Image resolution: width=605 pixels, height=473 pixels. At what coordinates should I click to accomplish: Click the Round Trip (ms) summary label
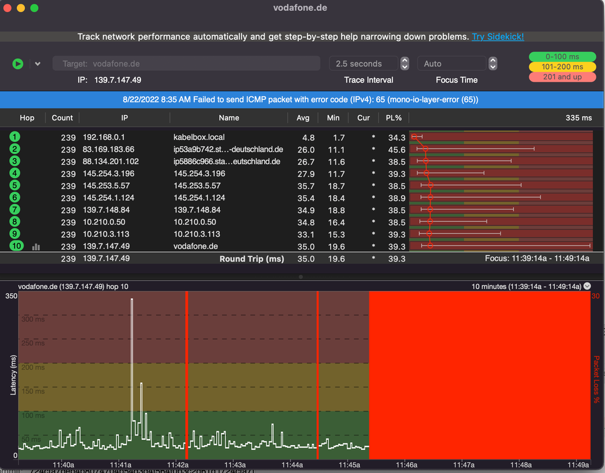pyautogui.click(x=251, y=259)
